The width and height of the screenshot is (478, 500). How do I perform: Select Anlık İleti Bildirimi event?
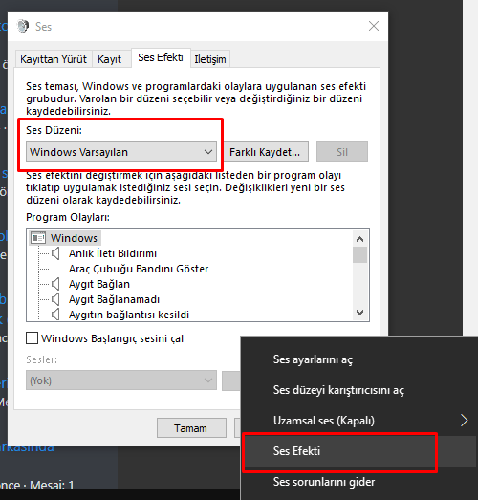[x=113, y=253]
